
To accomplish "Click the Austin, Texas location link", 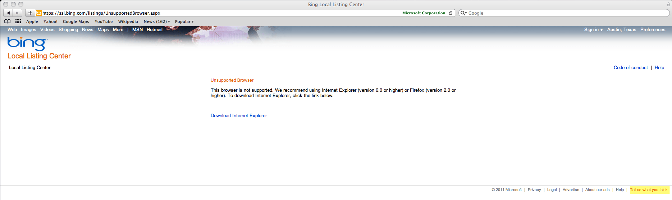I will 622,30.
